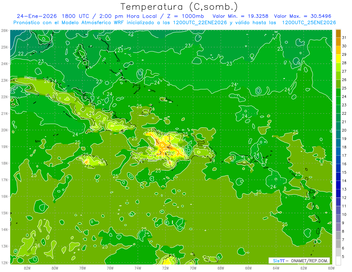Click the valid-until time '1200UTC_25ENE2026'
This screenshot has height=272, width=352.
(309, 23)
